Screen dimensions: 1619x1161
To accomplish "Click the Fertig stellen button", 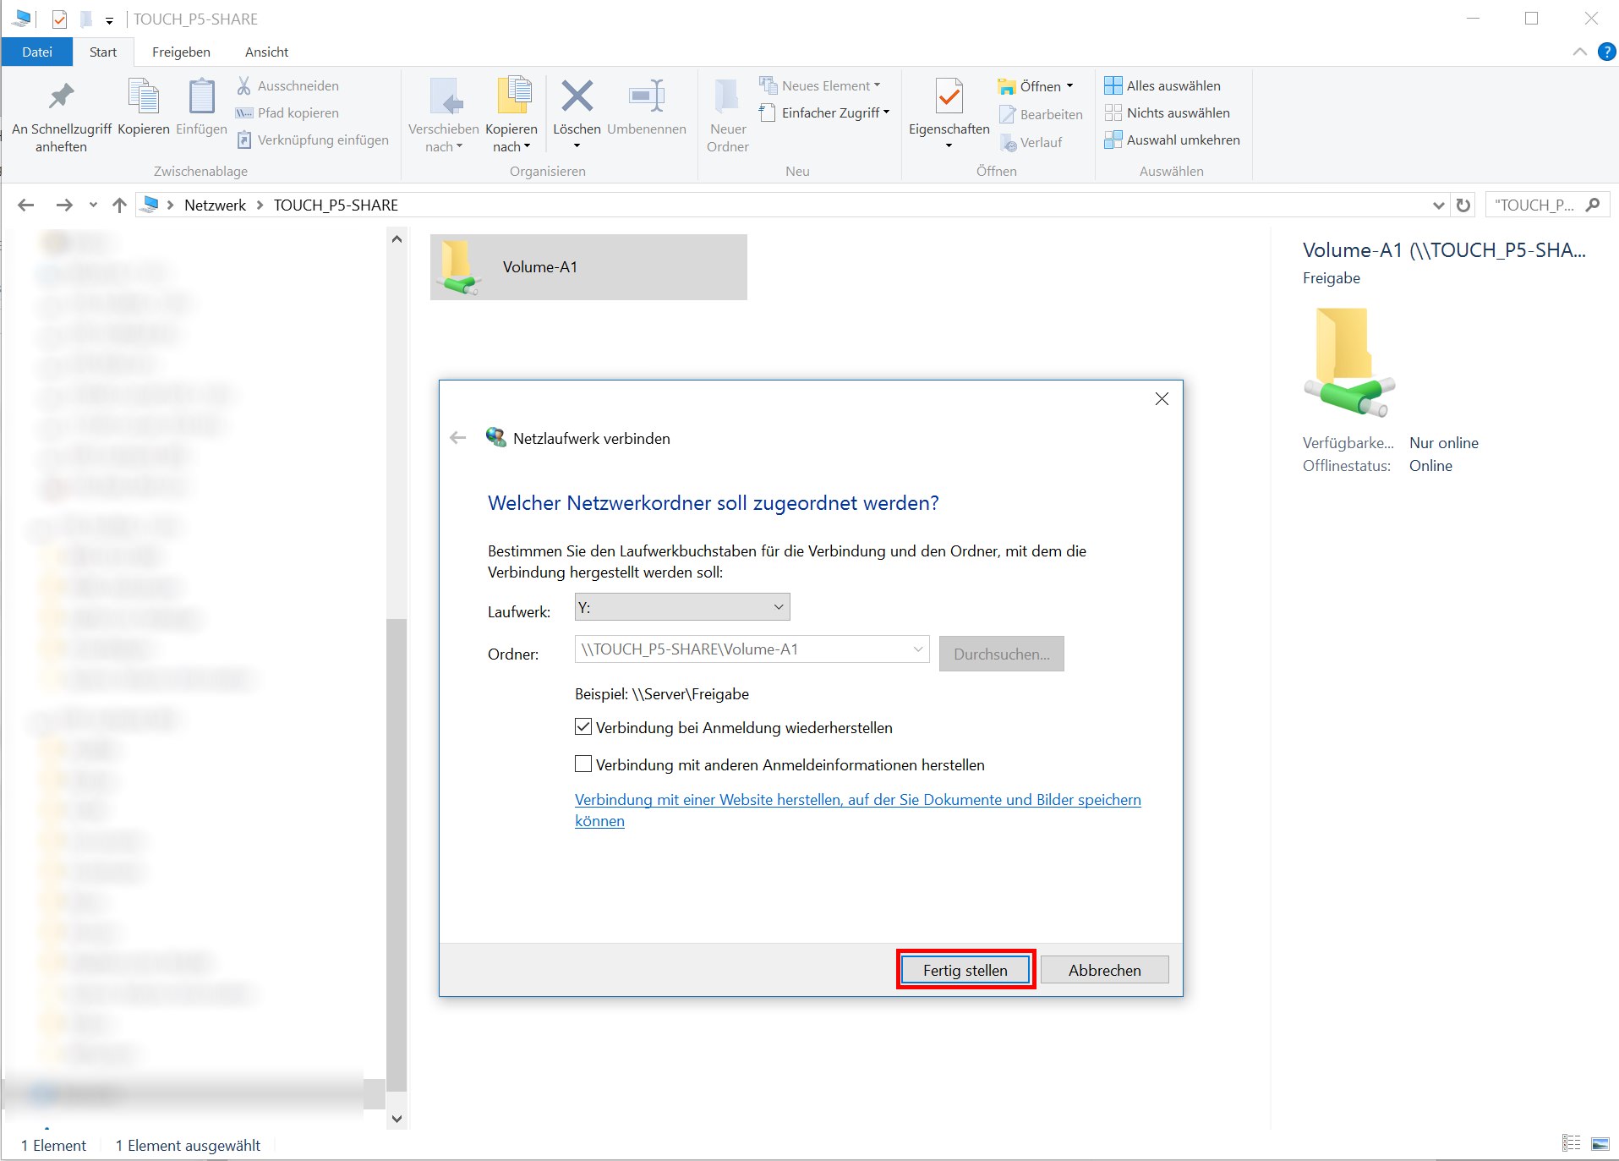I will click(965, 970).
